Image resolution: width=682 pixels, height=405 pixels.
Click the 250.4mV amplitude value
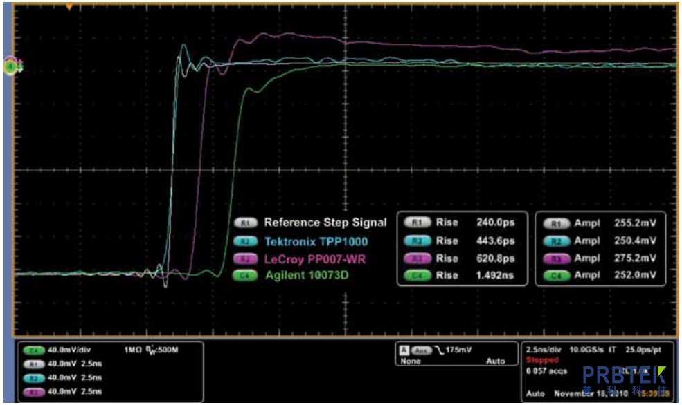(635, 241)
